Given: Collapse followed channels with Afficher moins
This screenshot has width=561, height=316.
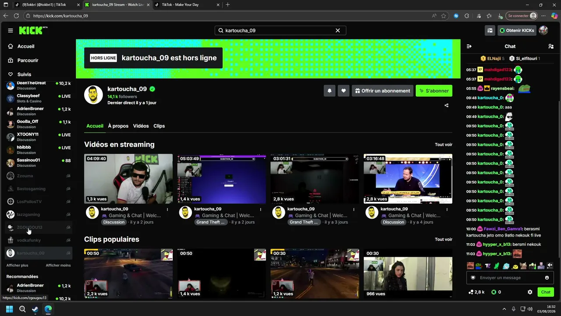Looking at the screenshot, I should point(58,266).
